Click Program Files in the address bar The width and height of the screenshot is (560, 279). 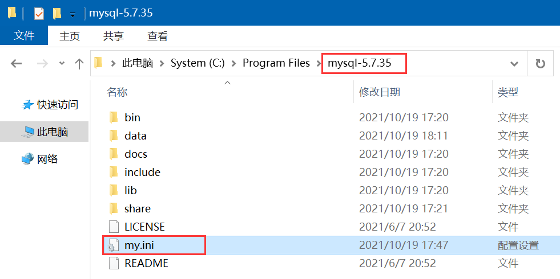tap(276, 63)
